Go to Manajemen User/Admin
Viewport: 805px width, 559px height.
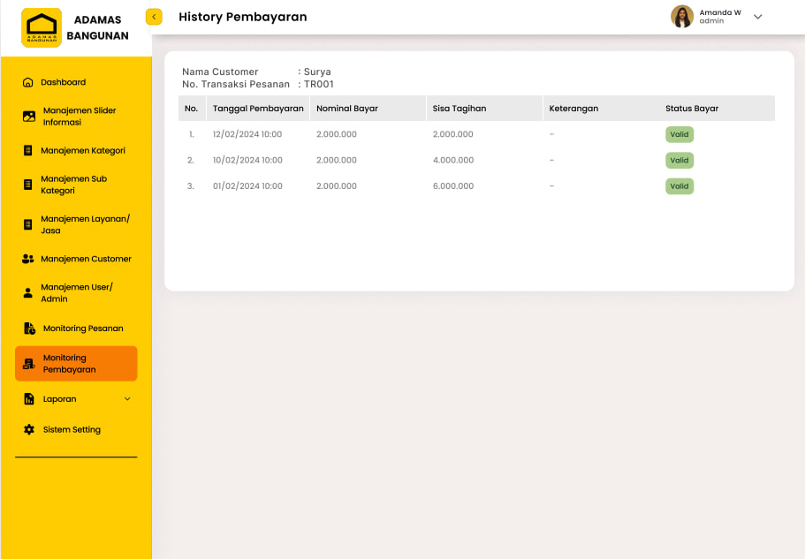tap(77, 293)
